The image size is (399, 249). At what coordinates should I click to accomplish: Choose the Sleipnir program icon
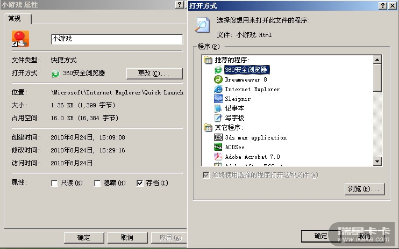(x=218, y=99)
